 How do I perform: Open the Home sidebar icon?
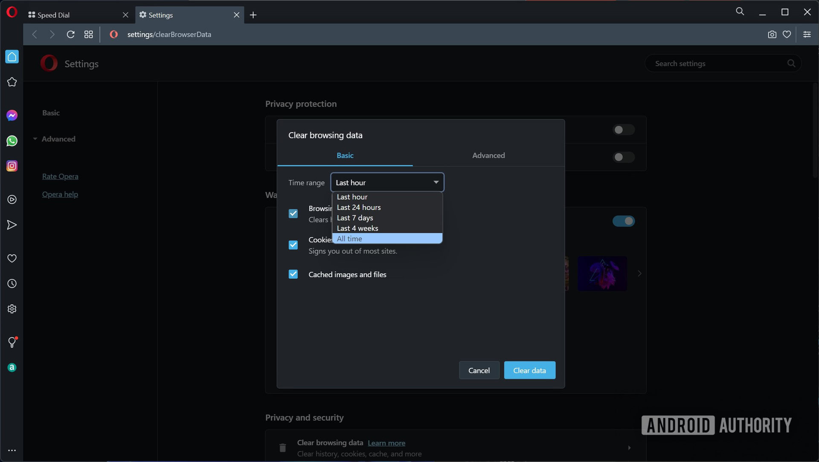point(12,57)
